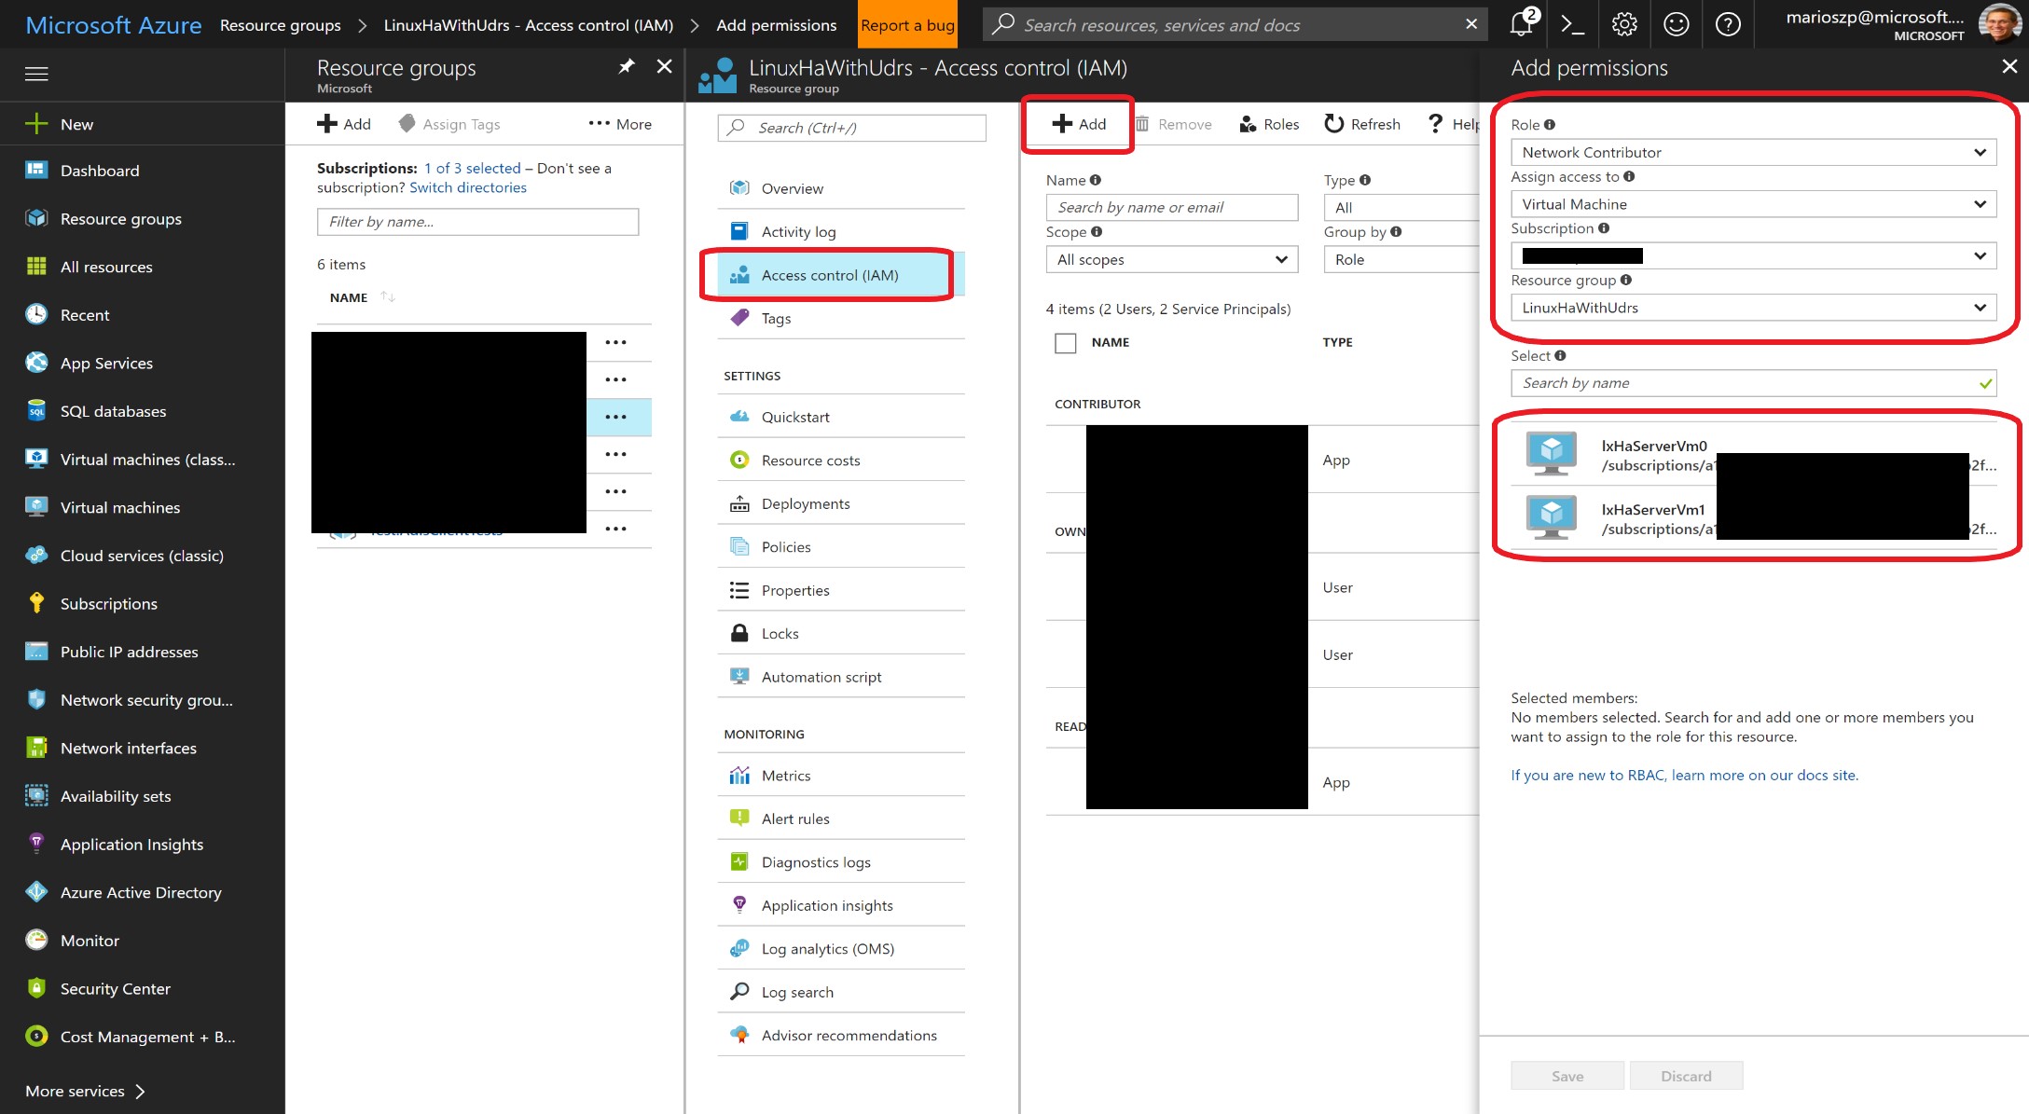Check the NAME select-all checkbox

1065,343
